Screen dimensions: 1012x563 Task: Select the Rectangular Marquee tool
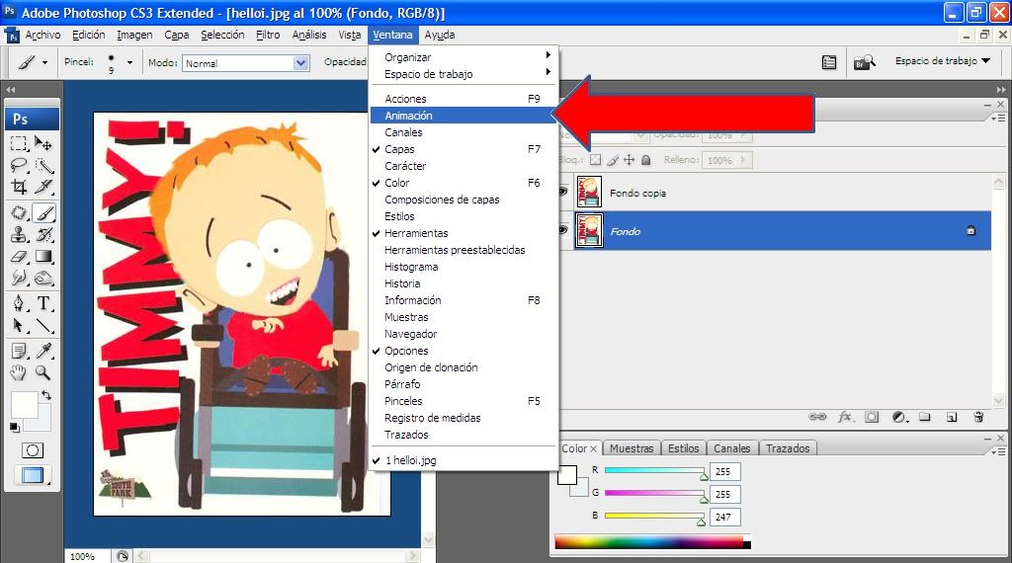(x=19, y=143)
